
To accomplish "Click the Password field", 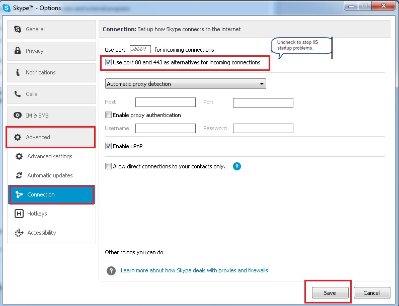I will (x=263, y=128).
